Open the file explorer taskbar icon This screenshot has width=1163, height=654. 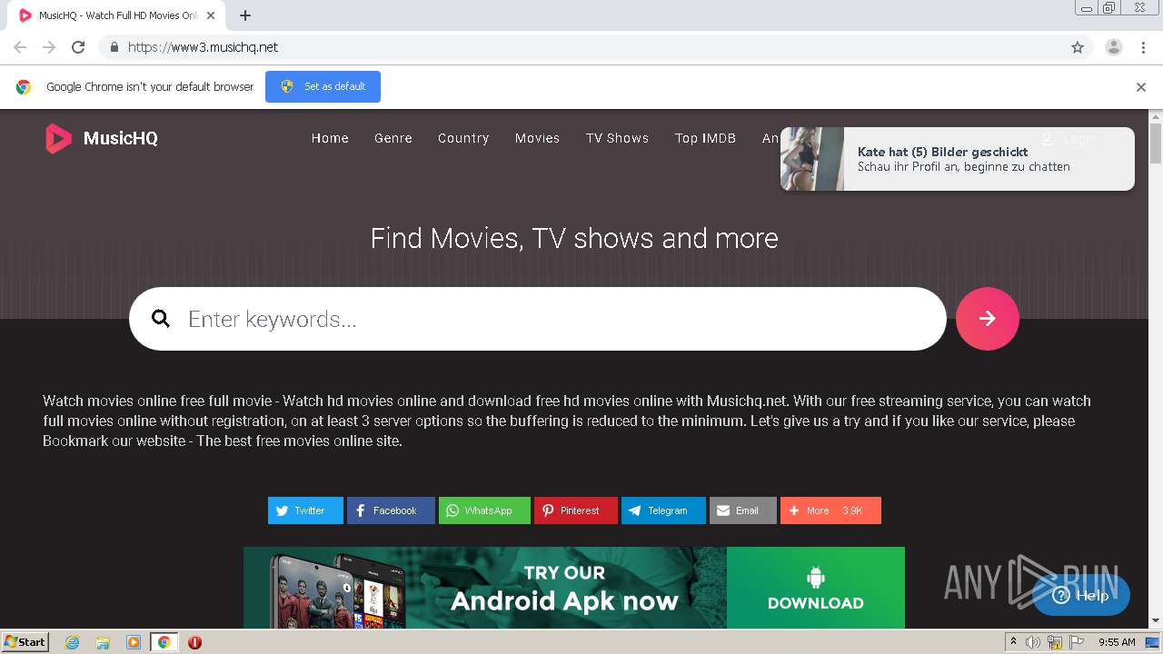point(103,642)
